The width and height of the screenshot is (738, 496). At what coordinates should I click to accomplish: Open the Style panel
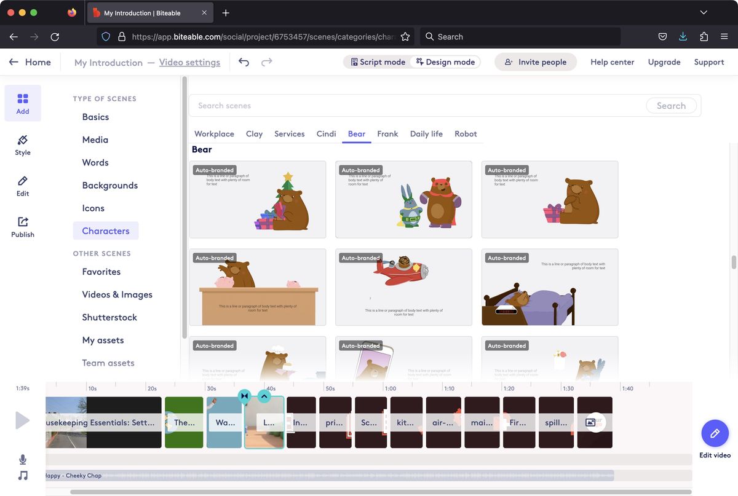tap(22, 146)
